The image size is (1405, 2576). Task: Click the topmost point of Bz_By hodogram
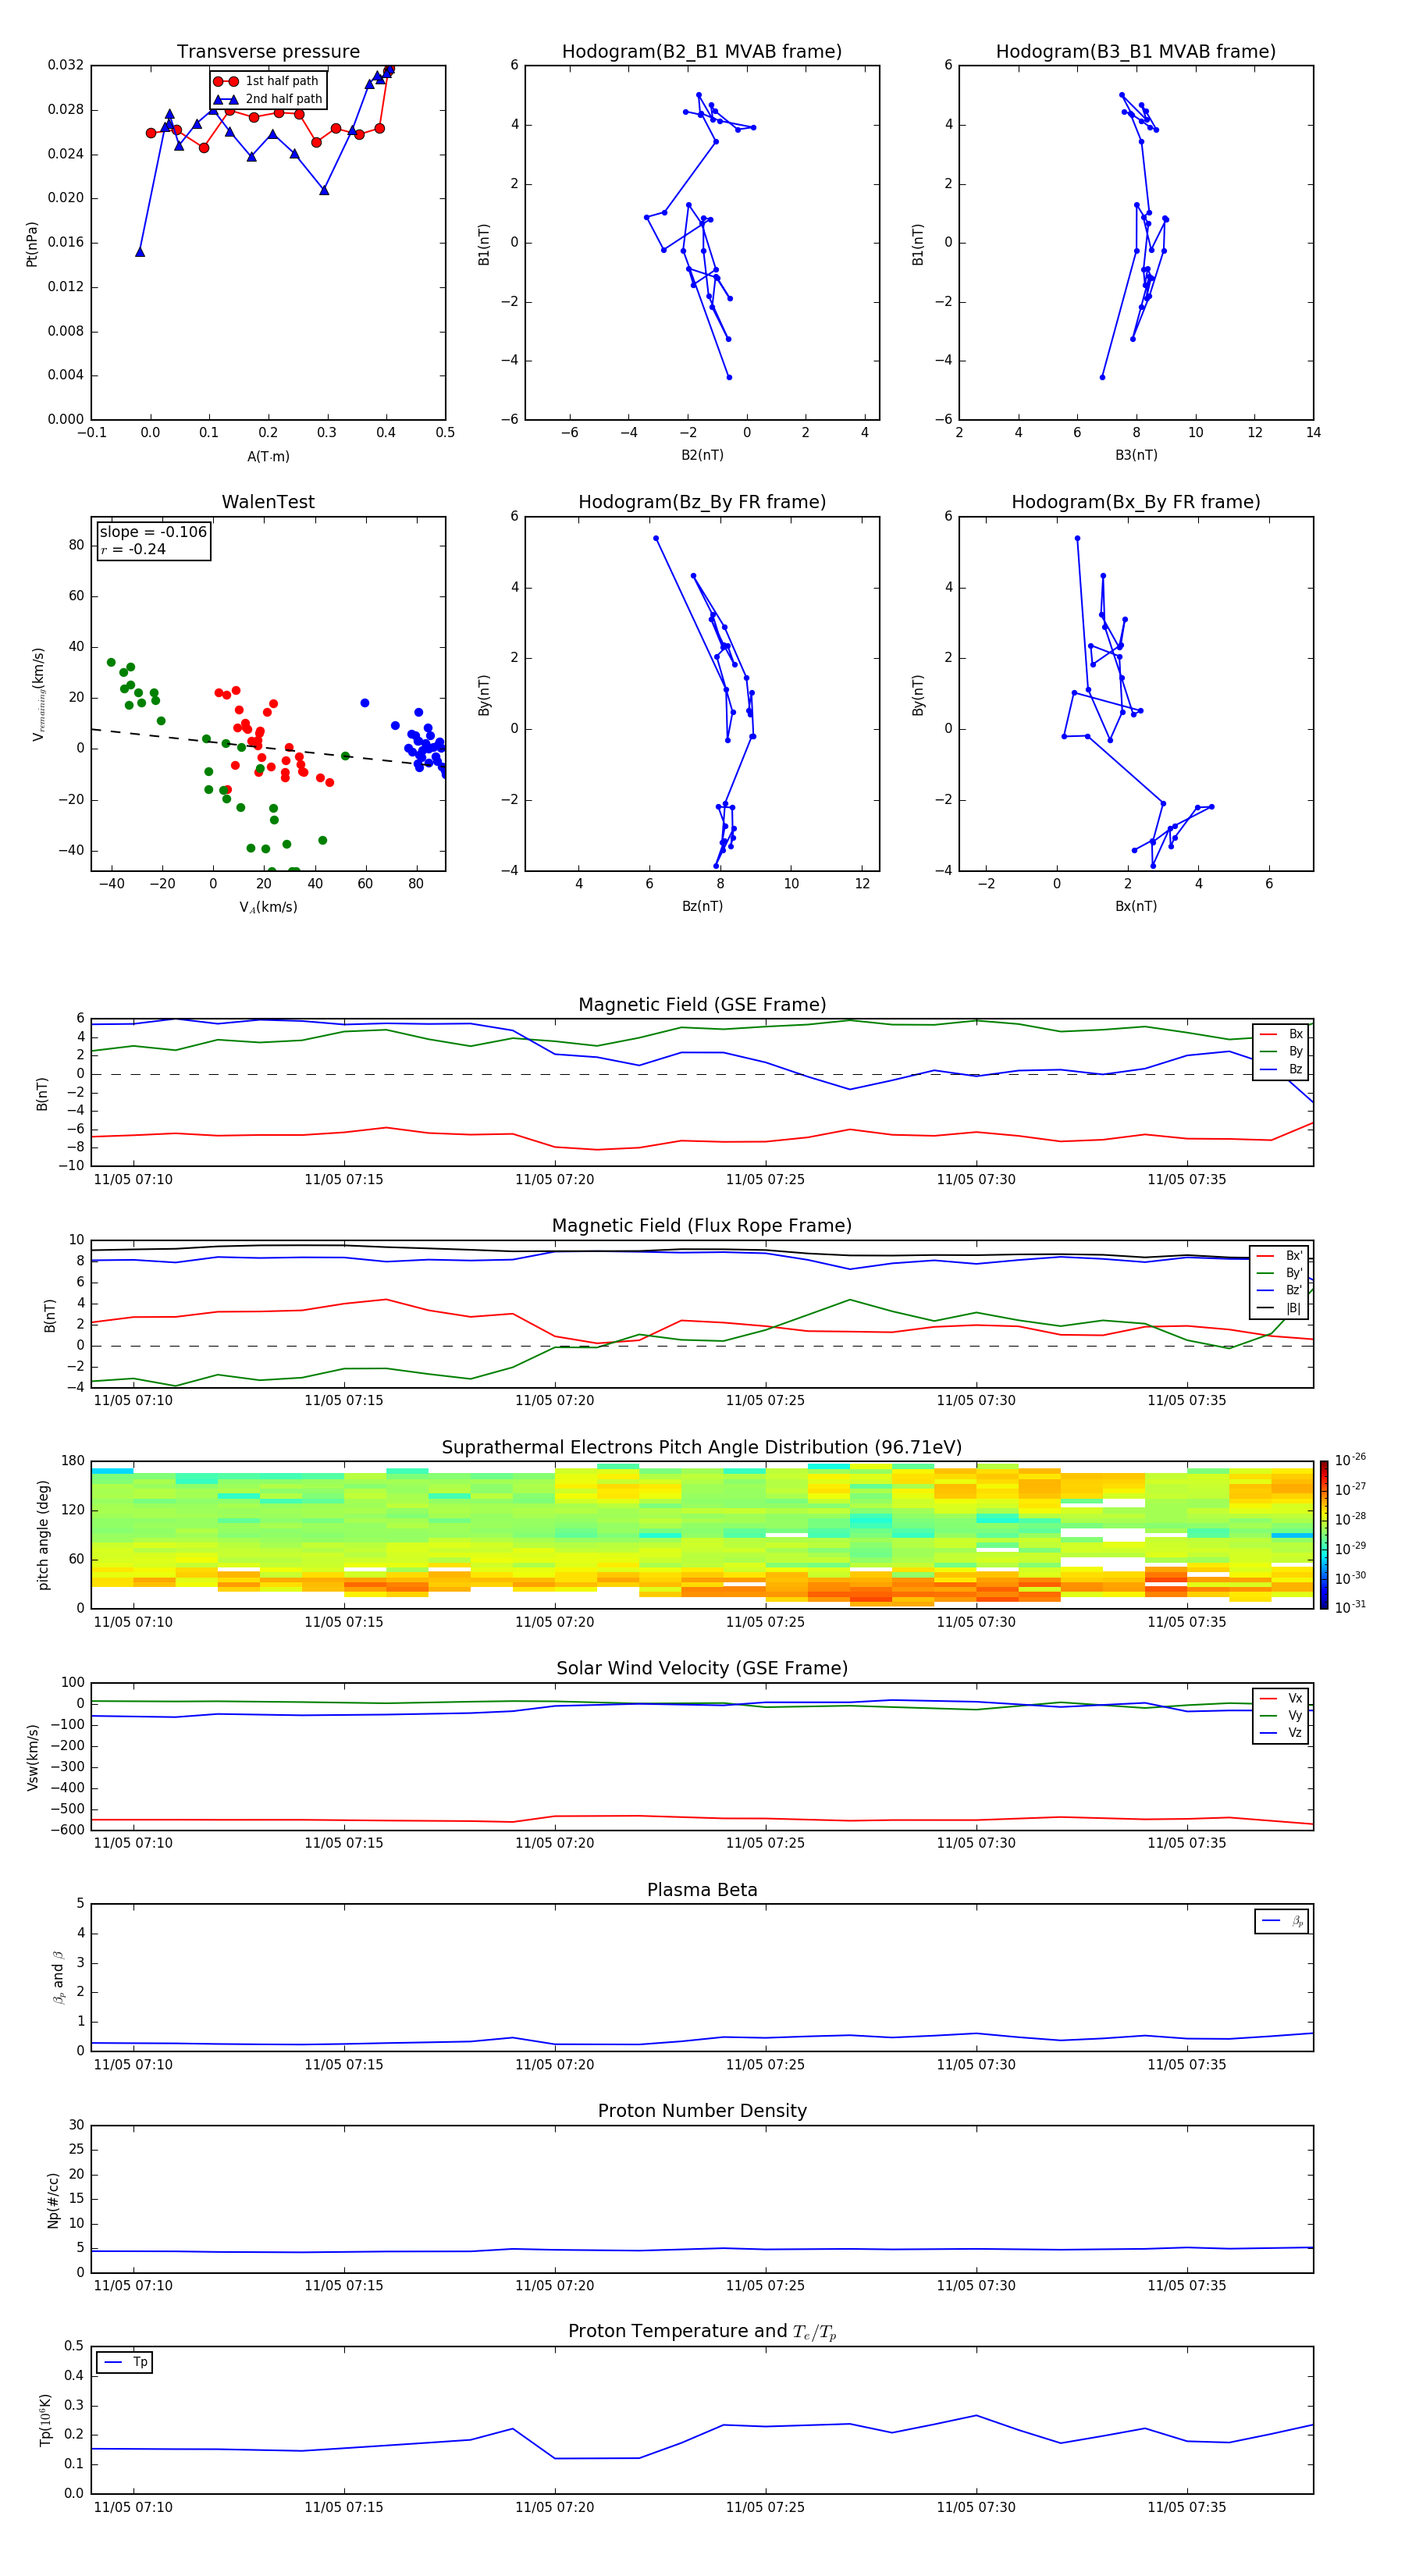pyautogui.click(x=656, y=538)
